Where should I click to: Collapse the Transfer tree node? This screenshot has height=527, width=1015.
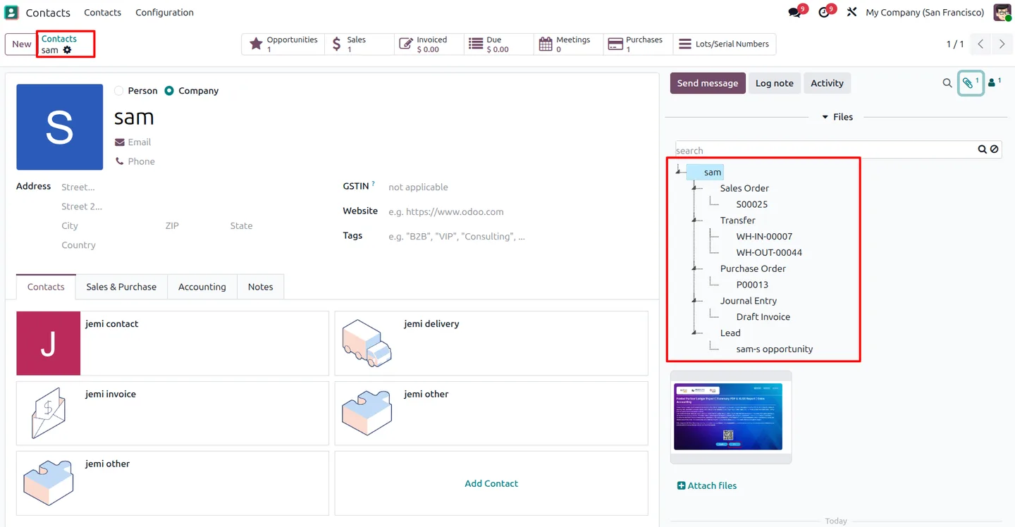(695, 221)
